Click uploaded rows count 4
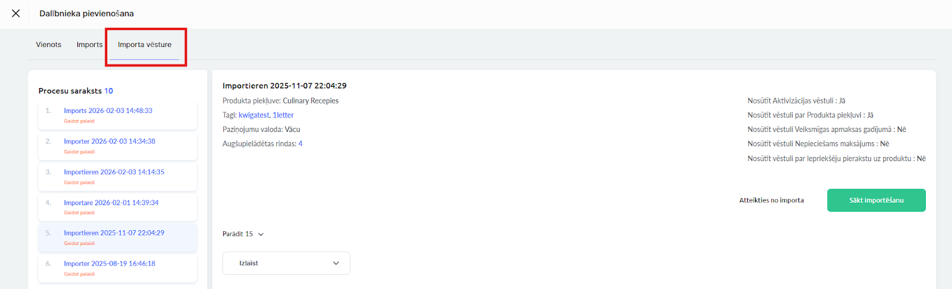This screenshot has width=952, height=289. click(x=300, y=144)
